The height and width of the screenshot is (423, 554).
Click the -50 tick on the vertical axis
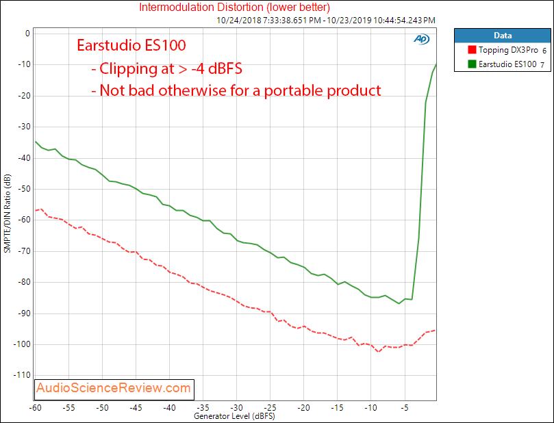point(25,189)
